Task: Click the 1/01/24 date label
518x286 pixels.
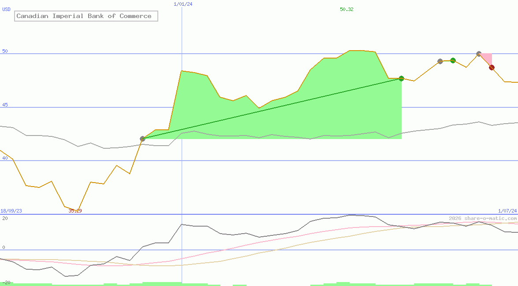Action: tap(183, 4)
